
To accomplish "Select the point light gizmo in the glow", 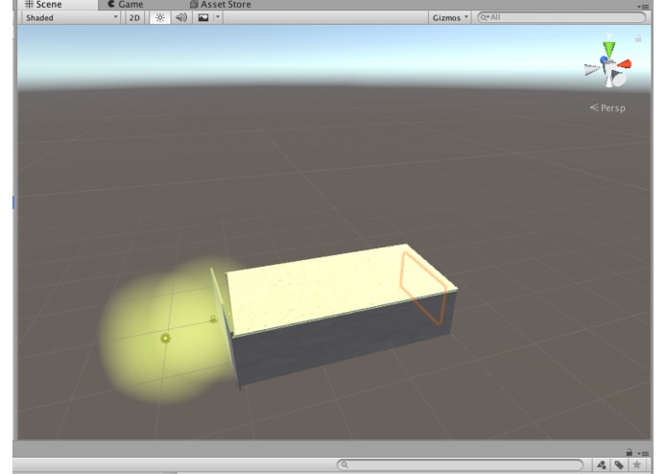I will coord(165,339).
